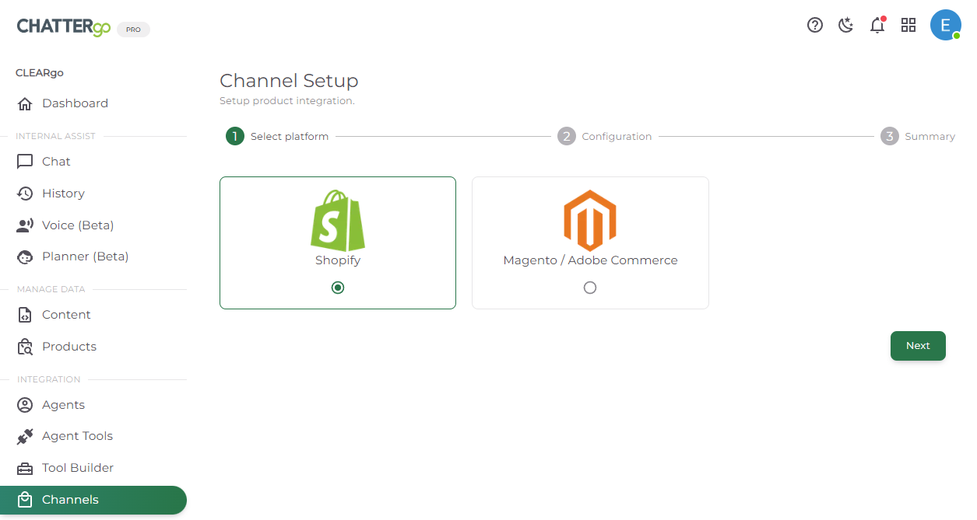The height and width of the screenshot is (520, 977).
Task: Click the Magento logo
Action: [x=590, y=220]
